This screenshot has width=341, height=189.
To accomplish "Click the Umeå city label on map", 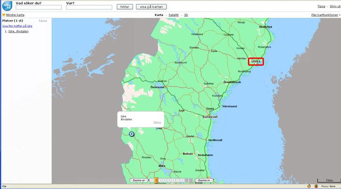I will [256, 61].
